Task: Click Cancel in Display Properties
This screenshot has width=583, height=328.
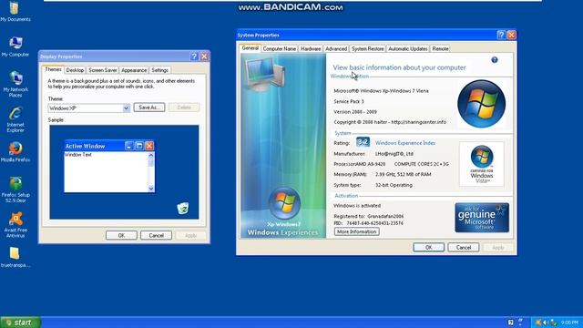Action: coord(156,235)
